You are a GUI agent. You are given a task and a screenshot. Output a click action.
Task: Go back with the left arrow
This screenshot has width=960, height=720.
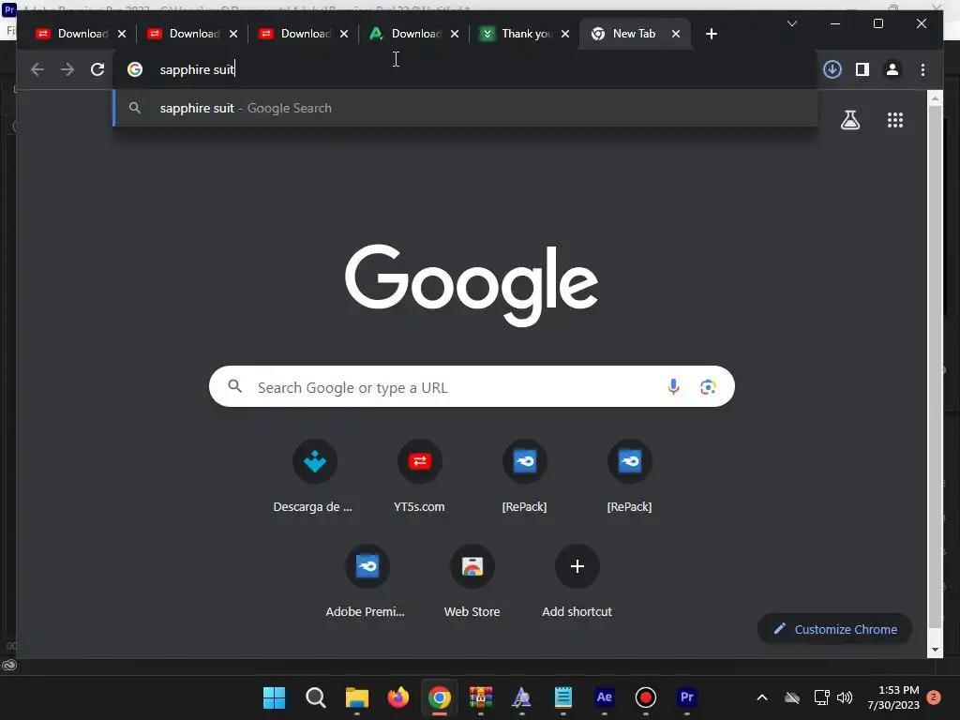(37, 69)
